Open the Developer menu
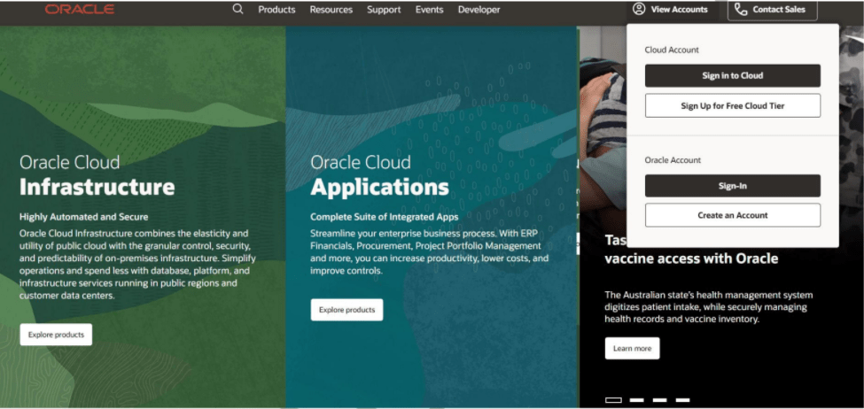 pyautogui.click(x=479, y=10)
